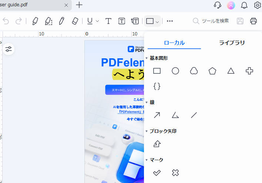Choose the curly braces shape
The image size is (262, 183).
[157, 86]
